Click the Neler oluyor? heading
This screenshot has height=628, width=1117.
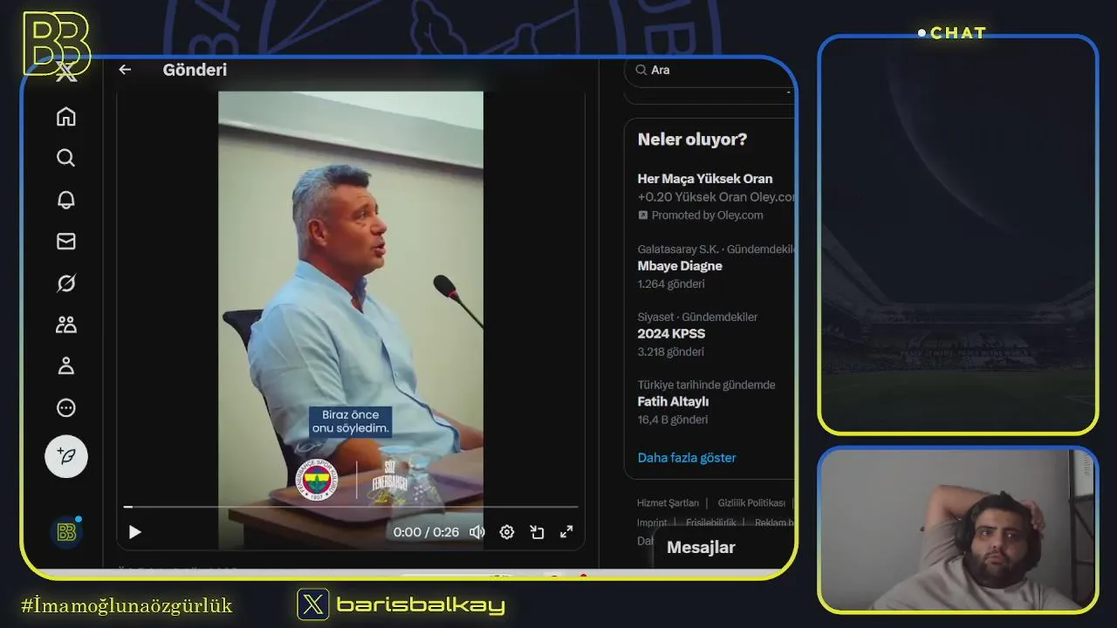coord(692,140)
